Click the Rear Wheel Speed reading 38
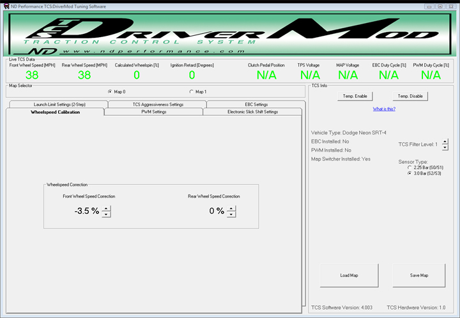The height and width of the screenshot is (318, 460). click(x=84, y=76)
